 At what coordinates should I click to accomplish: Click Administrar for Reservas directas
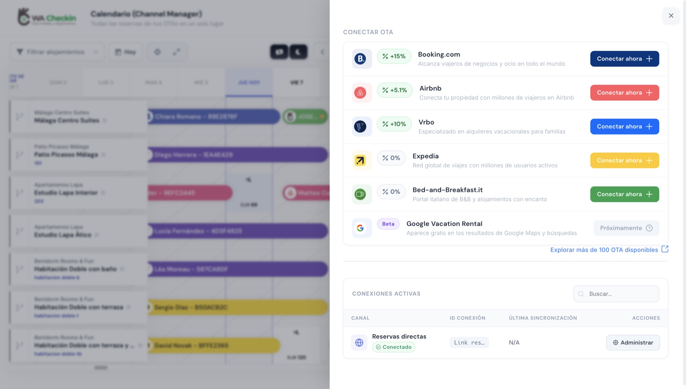click(x=633, y=343)
